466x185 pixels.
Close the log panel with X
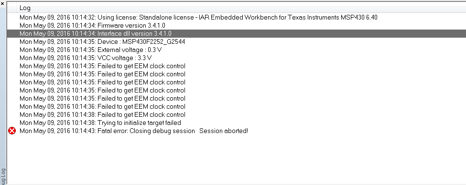[2, 3]
